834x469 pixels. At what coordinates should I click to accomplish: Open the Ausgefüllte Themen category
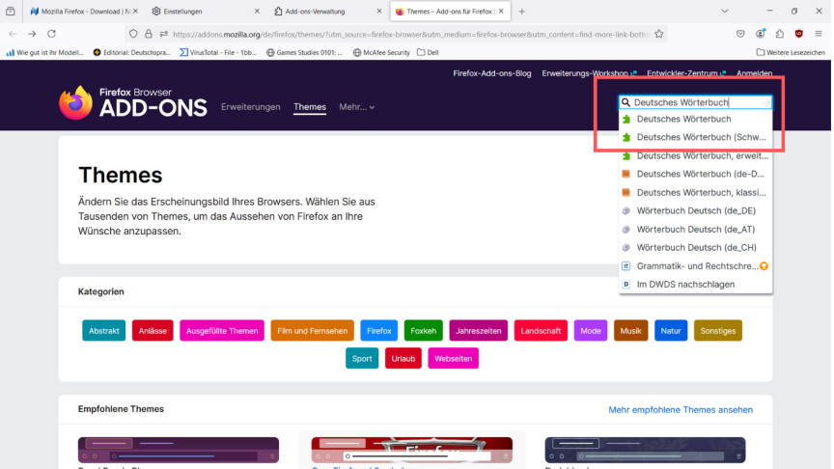(x=222, y=331)
